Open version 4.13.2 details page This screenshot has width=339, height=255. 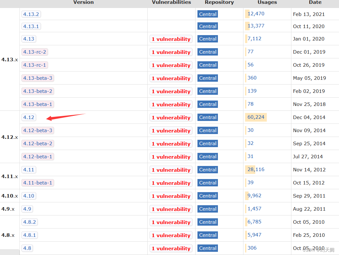(x=30, y=14)
